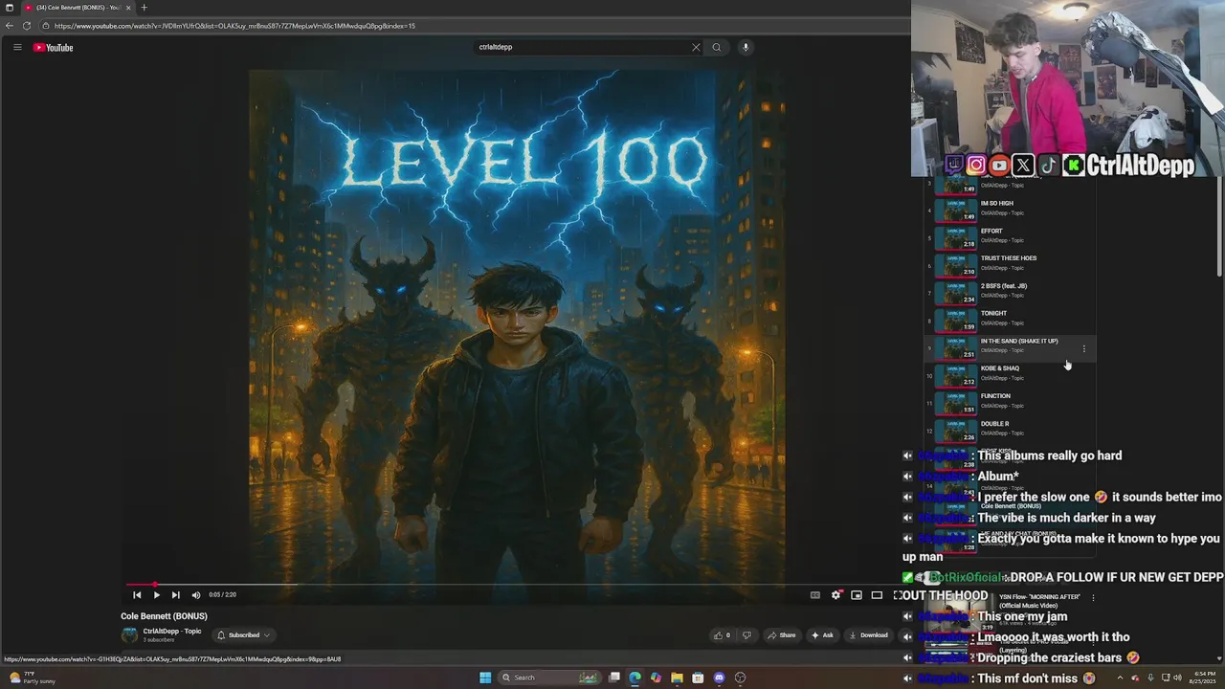Mute the video with speaker icon
Viewport: 1225px width, 689px height.
click(x=196, y=595)
